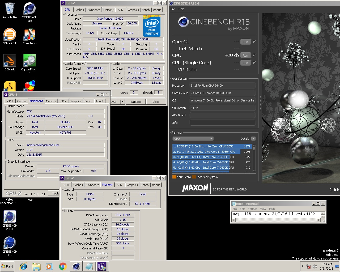Click the Windows Start button
Screen dimensions: 340x272
(x=7, y=266)
